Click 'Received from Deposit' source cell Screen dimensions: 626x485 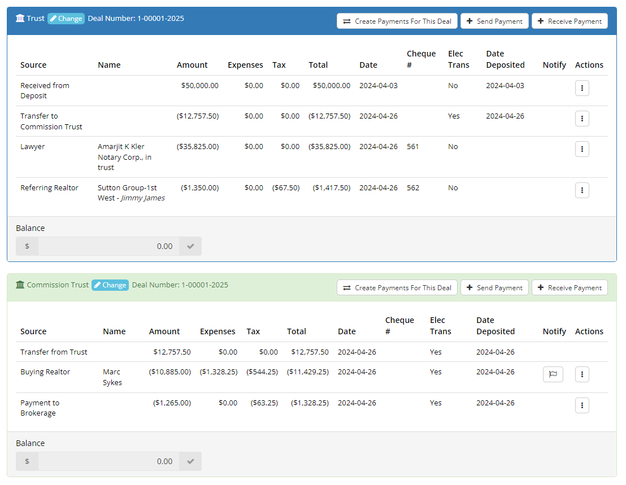[x=45, y=90]
